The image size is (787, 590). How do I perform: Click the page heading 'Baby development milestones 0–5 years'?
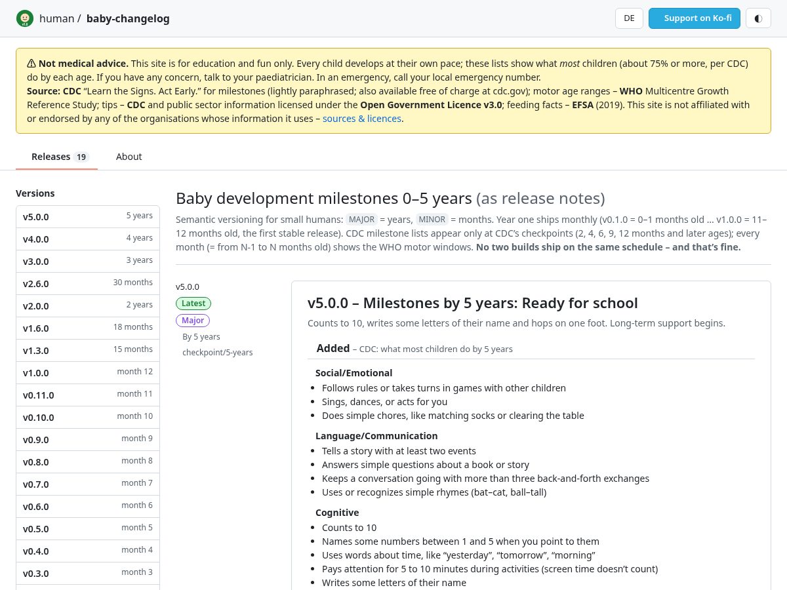click(x=324, y=199)
